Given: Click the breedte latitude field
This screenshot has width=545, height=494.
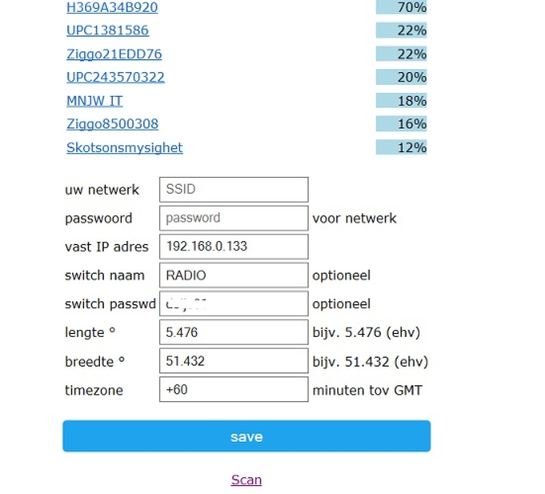Looking at the screenshot, I should 234,361.
